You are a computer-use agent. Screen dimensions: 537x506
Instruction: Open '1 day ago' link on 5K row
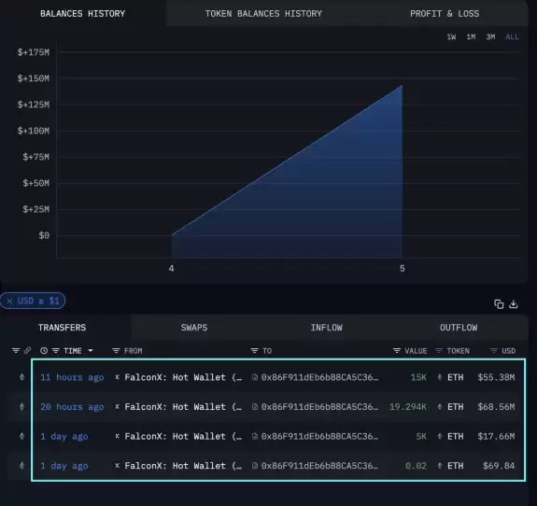[64, 436]
